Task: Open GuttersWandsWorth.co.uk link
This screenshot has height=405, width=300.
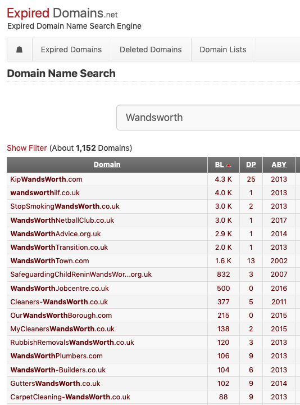Action: coord(55,383)
